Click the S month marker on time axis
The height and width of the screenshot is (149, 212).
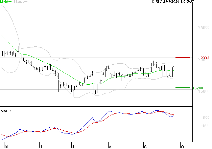pos(145,147)
